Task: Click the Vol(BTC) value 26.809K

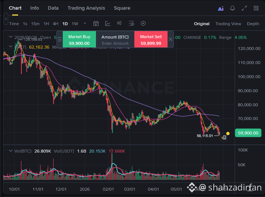Action: pos(42,151)
